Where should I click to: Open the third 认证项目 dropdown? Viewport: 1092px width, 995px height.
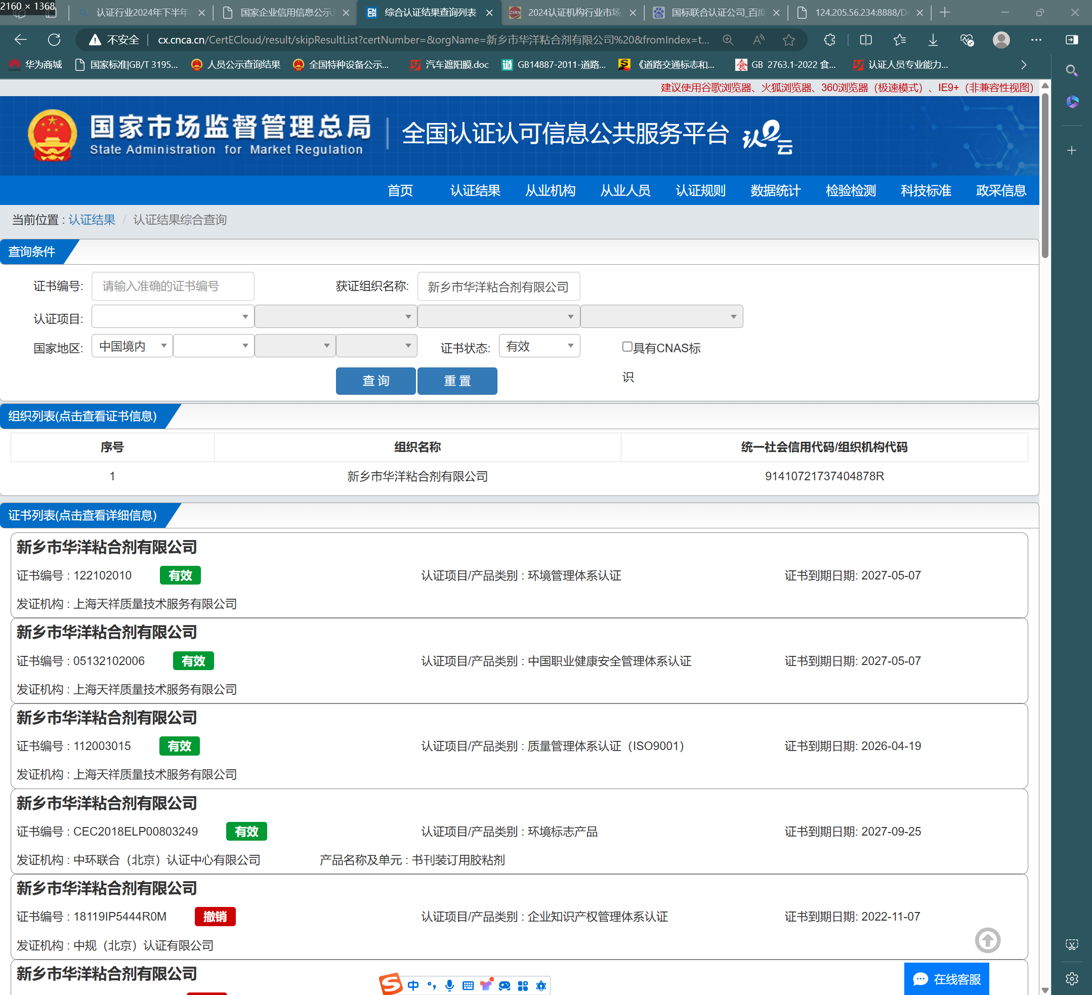(x=499, y=316)
